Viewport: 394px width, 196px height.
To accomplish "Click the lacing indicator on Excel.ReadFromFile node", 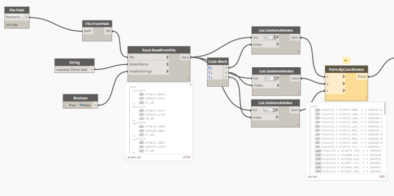I will (188, 79).
